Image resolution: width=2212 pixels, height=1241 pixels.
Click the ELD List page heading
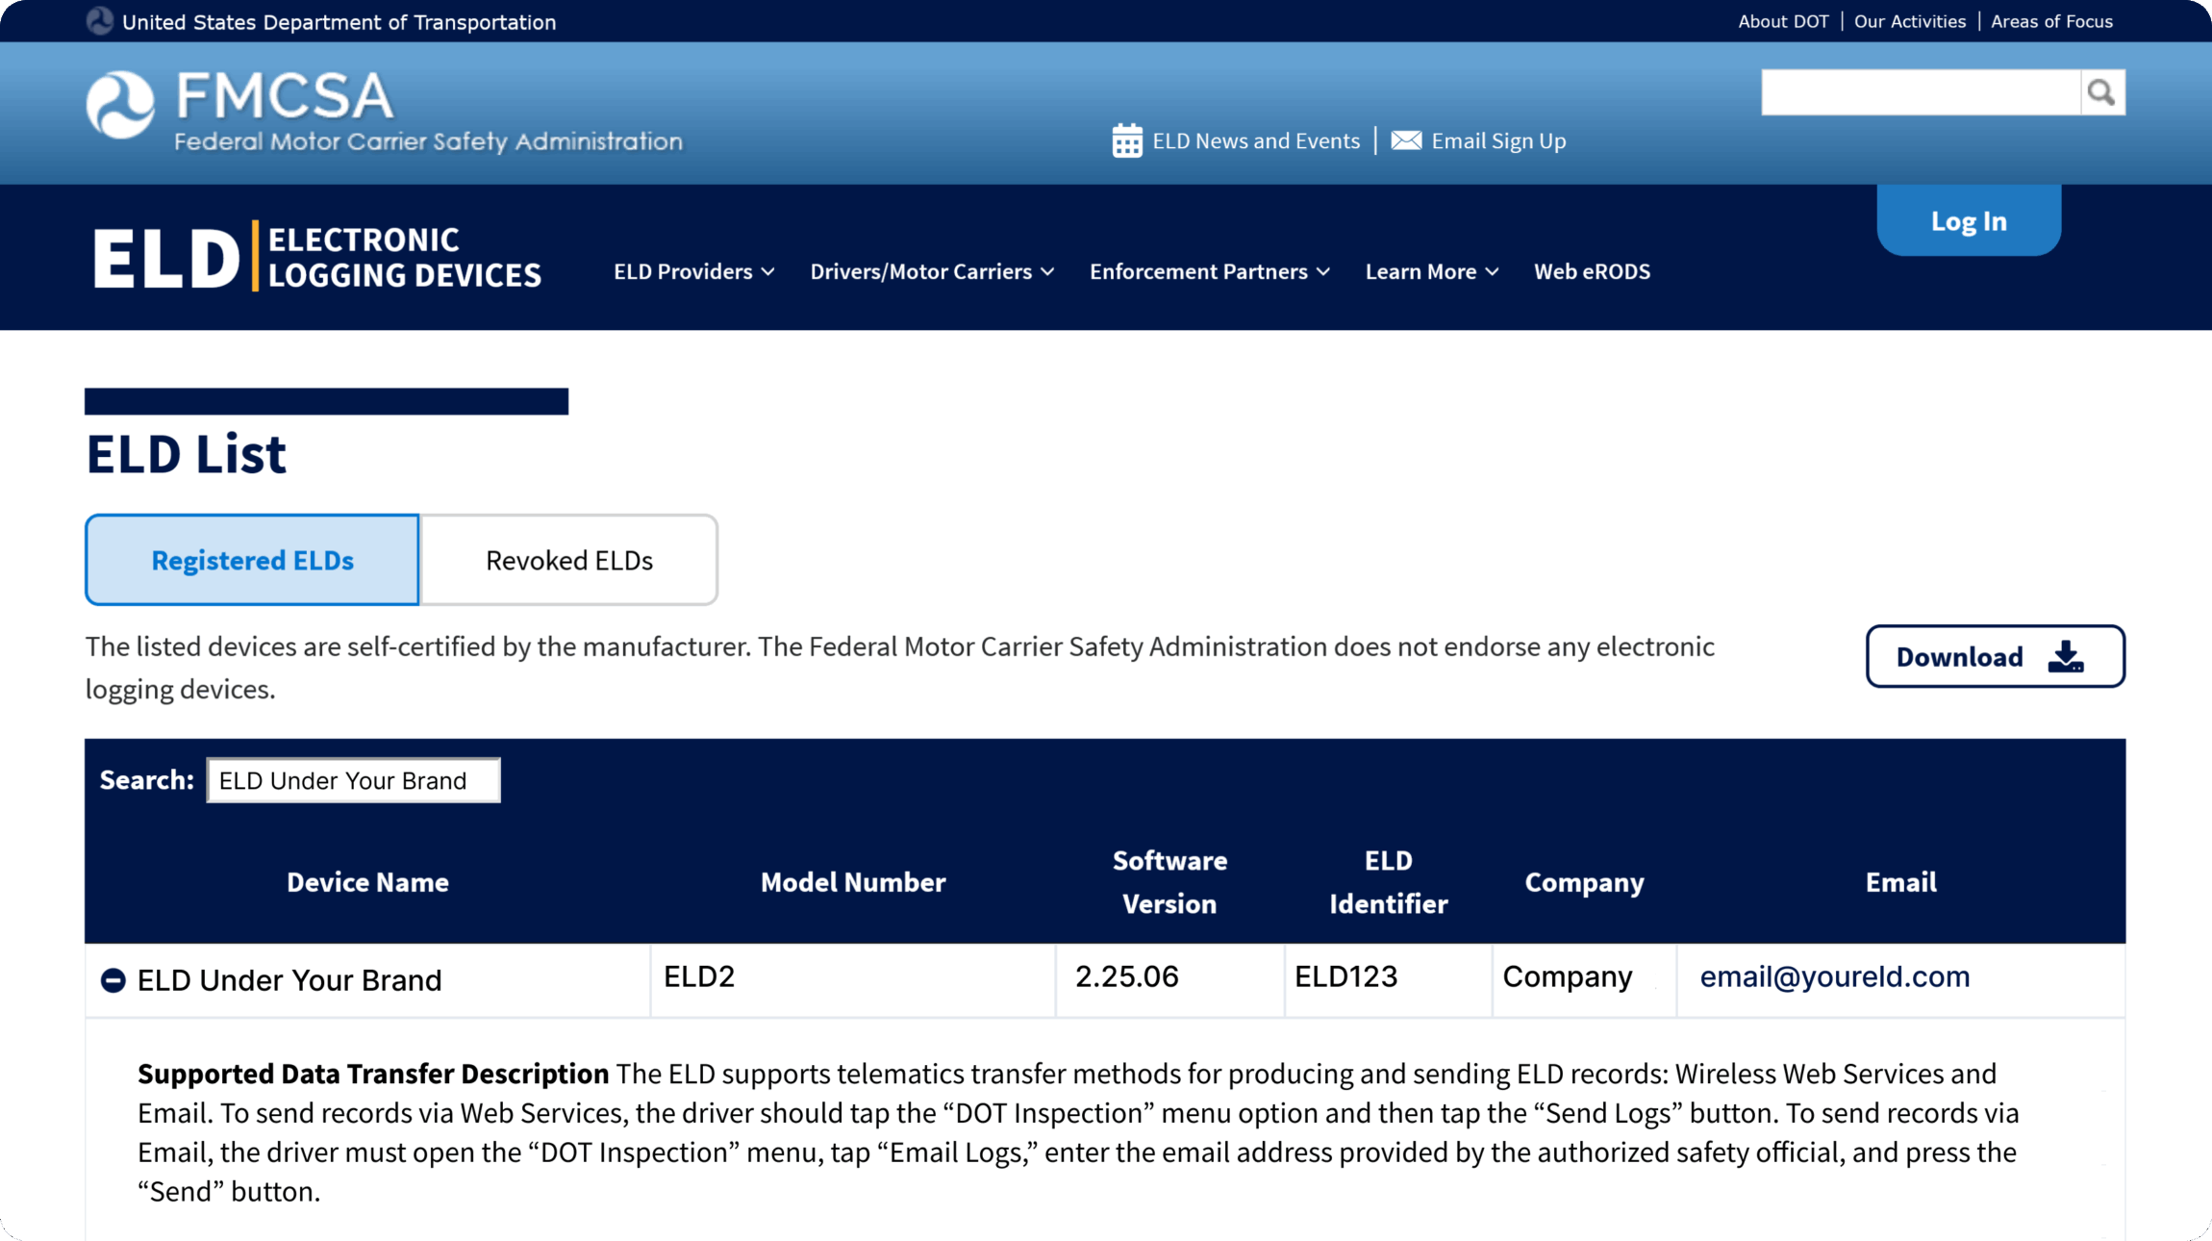[x=187, y=454]
